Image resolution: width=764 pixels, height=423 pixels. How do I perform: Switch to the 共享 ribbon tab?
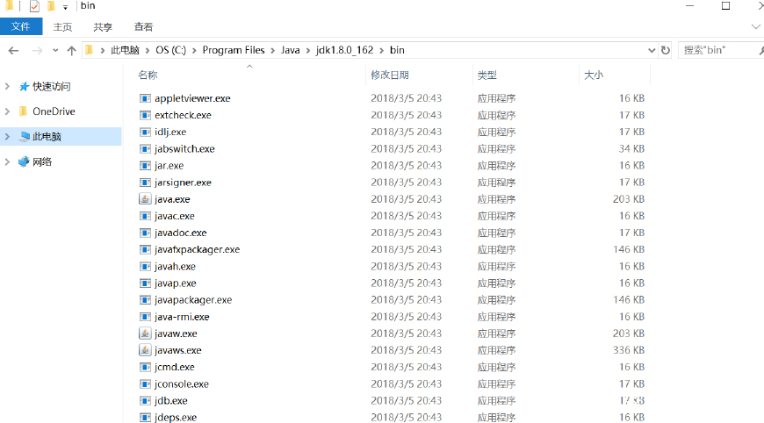[103, 27]
